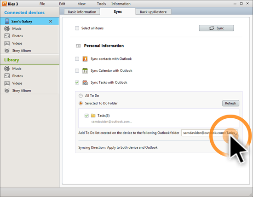Open Music under Connected devices

point(17,29)
